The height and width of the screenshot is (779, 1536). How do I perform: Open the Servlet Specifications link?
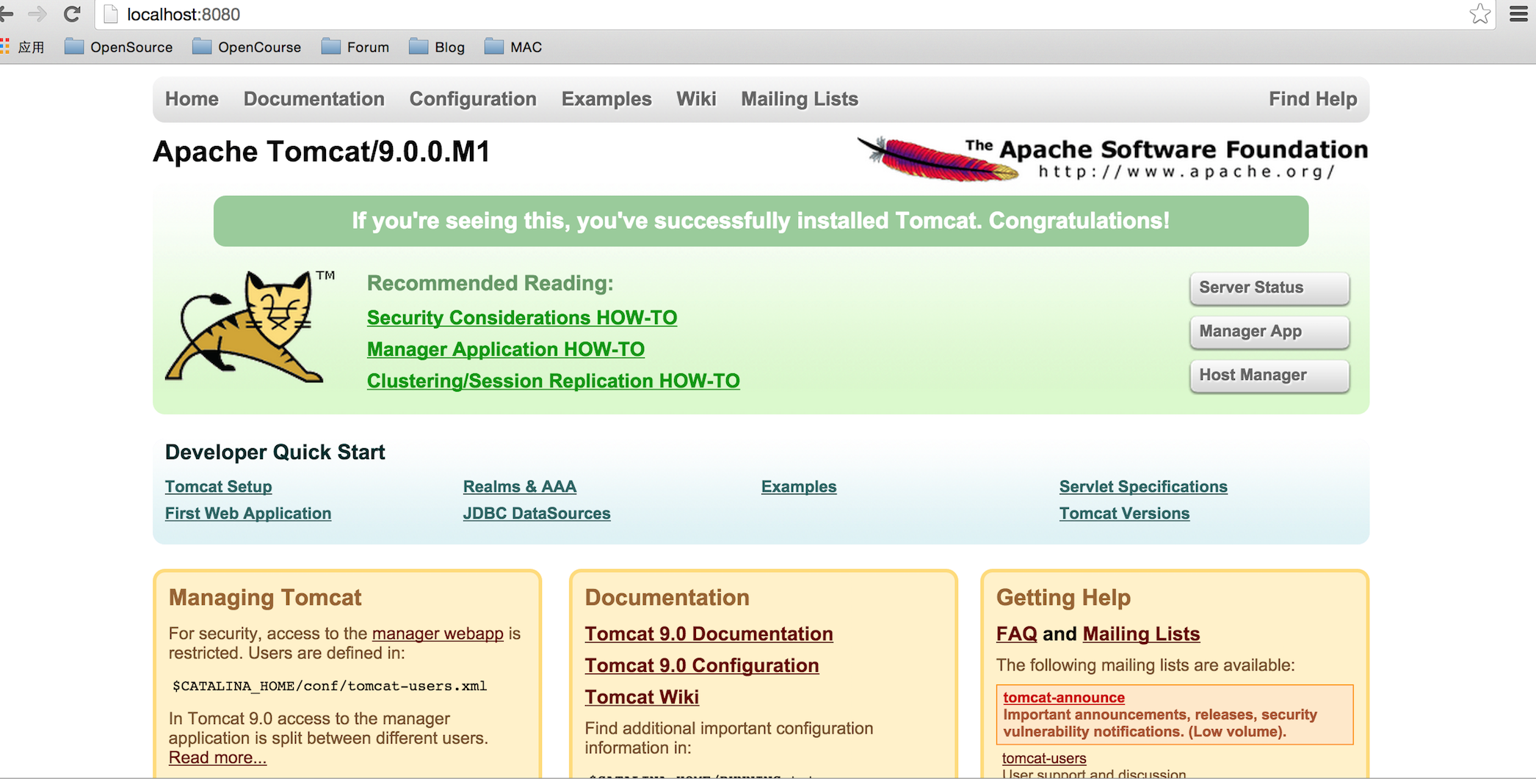[1143, 486]
